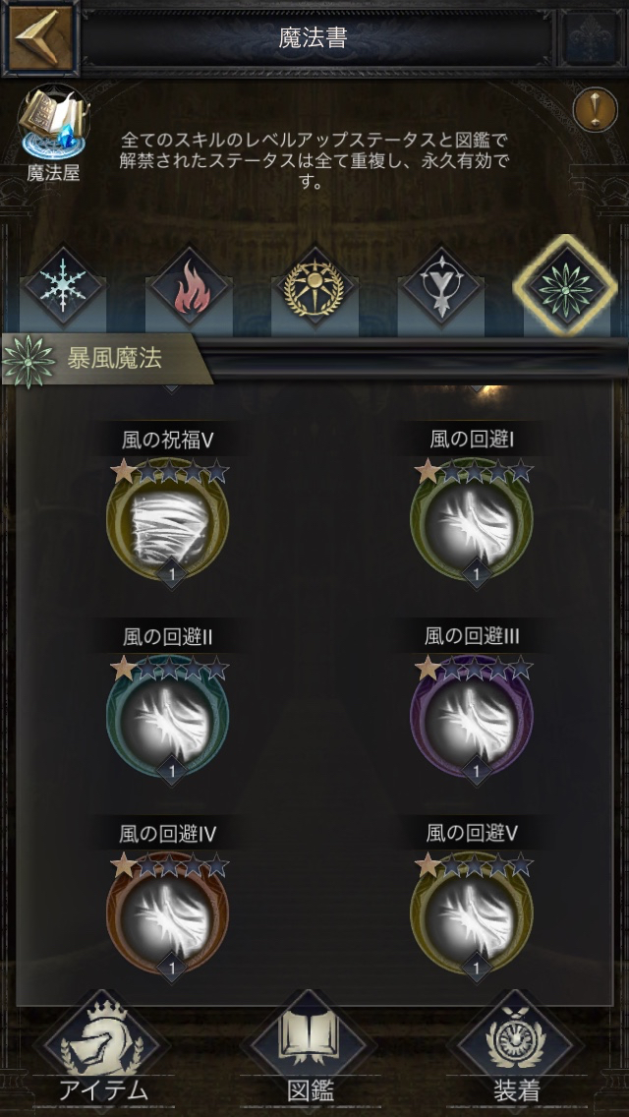
Task: Select the green flower storm magic tab
Action: coord(565,285)
